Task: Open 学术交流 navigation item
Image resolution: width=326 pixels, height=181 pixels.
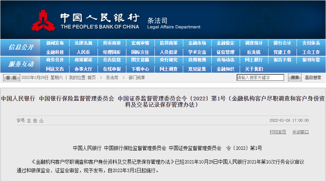Action: coord(197,52)
